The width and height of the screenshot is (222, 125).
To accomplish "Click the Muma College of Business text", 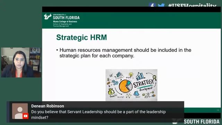I will (65, 22).
